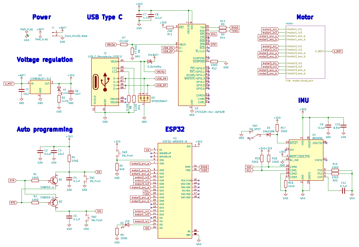Select the C11 0.1uF capacitor near CAP pin
Screen dimensions: 359x247
(344, 191)
